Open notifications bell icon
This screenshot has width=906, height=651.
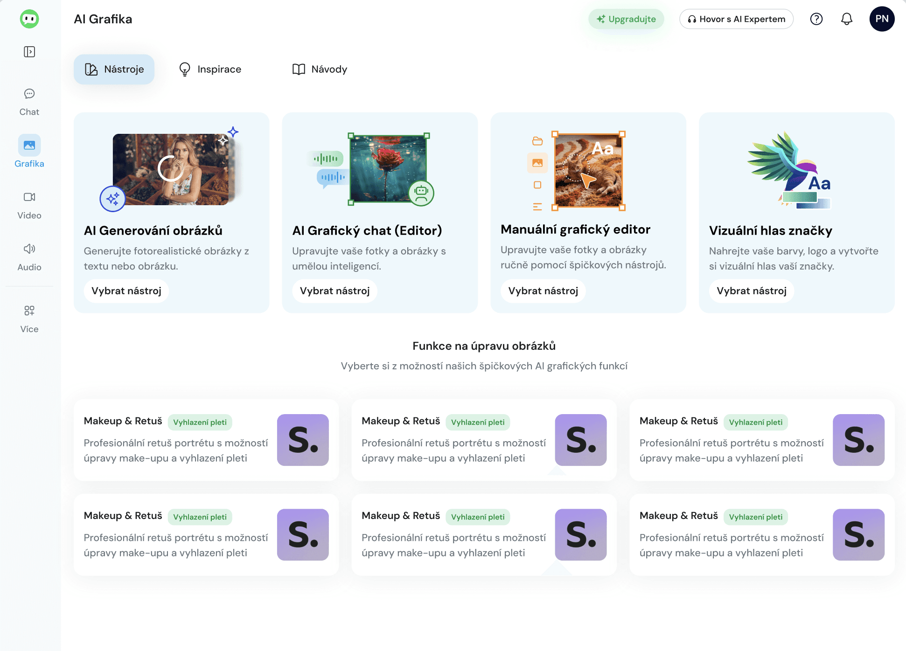pos(846,19)
